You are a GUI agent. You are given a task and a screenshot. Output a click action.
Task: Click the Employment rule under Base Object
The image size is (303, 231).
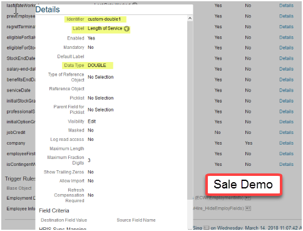[21, 198]
